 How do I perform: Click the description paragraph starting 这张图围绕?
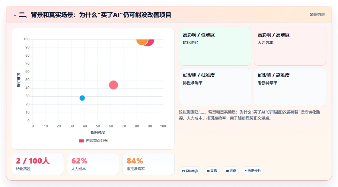click(250, 115)
